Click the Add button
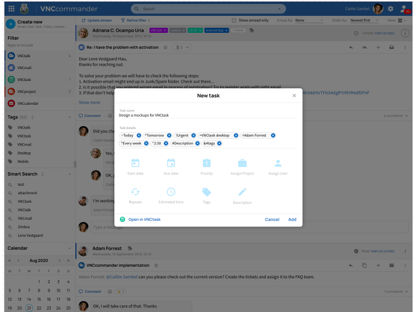 pos(292,220)
